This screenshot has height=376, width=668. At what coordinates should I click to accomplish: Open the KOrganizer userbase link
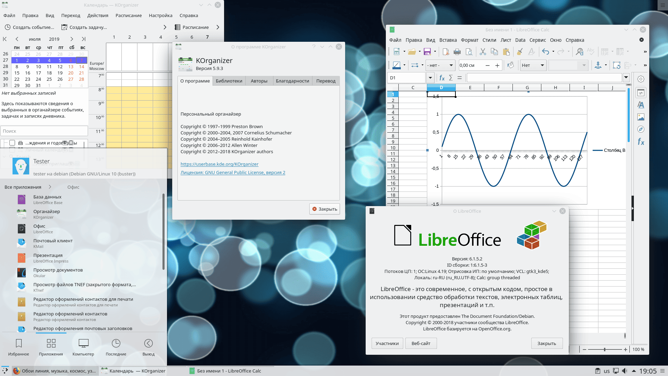click(219, 164)
